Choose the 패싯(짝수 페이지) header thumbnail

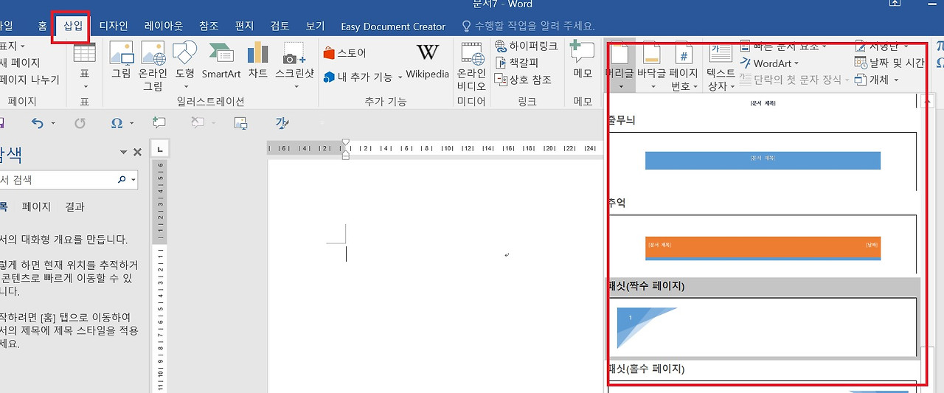(x=763, y=327)
